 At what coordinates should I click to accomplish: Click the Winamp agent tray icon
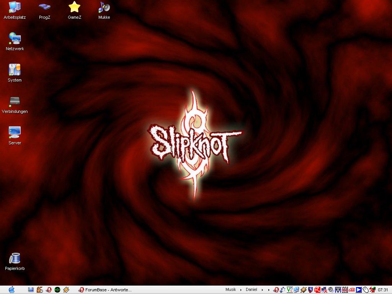304,290
